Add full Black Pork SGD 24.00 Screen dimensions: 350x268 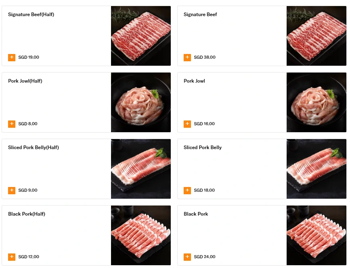click(187, 257)
